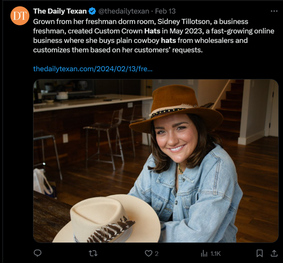Click the like count number 2
The width and height of the screenshot is (283, 263).
[x=157, y=254]
